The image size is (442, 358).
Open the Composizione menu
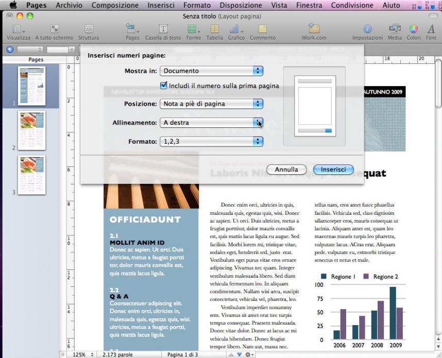[x=115, y=5]
